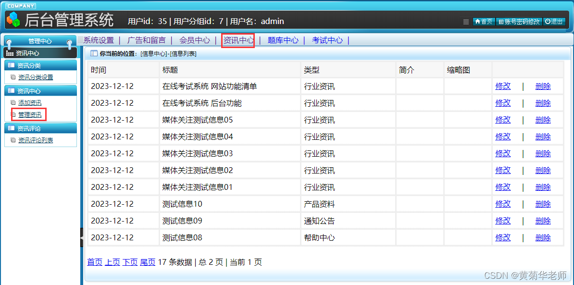Delete row 媒体关注测试信息03
The image size is (574, 285).
pos(543,154)
